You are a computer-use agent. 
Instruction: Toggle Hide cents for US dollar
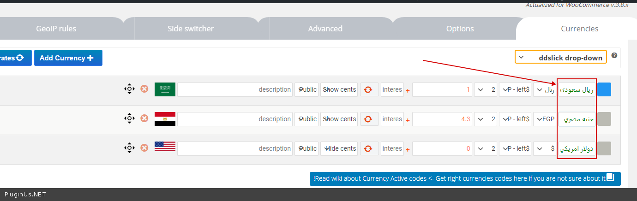tap(339, 148)
